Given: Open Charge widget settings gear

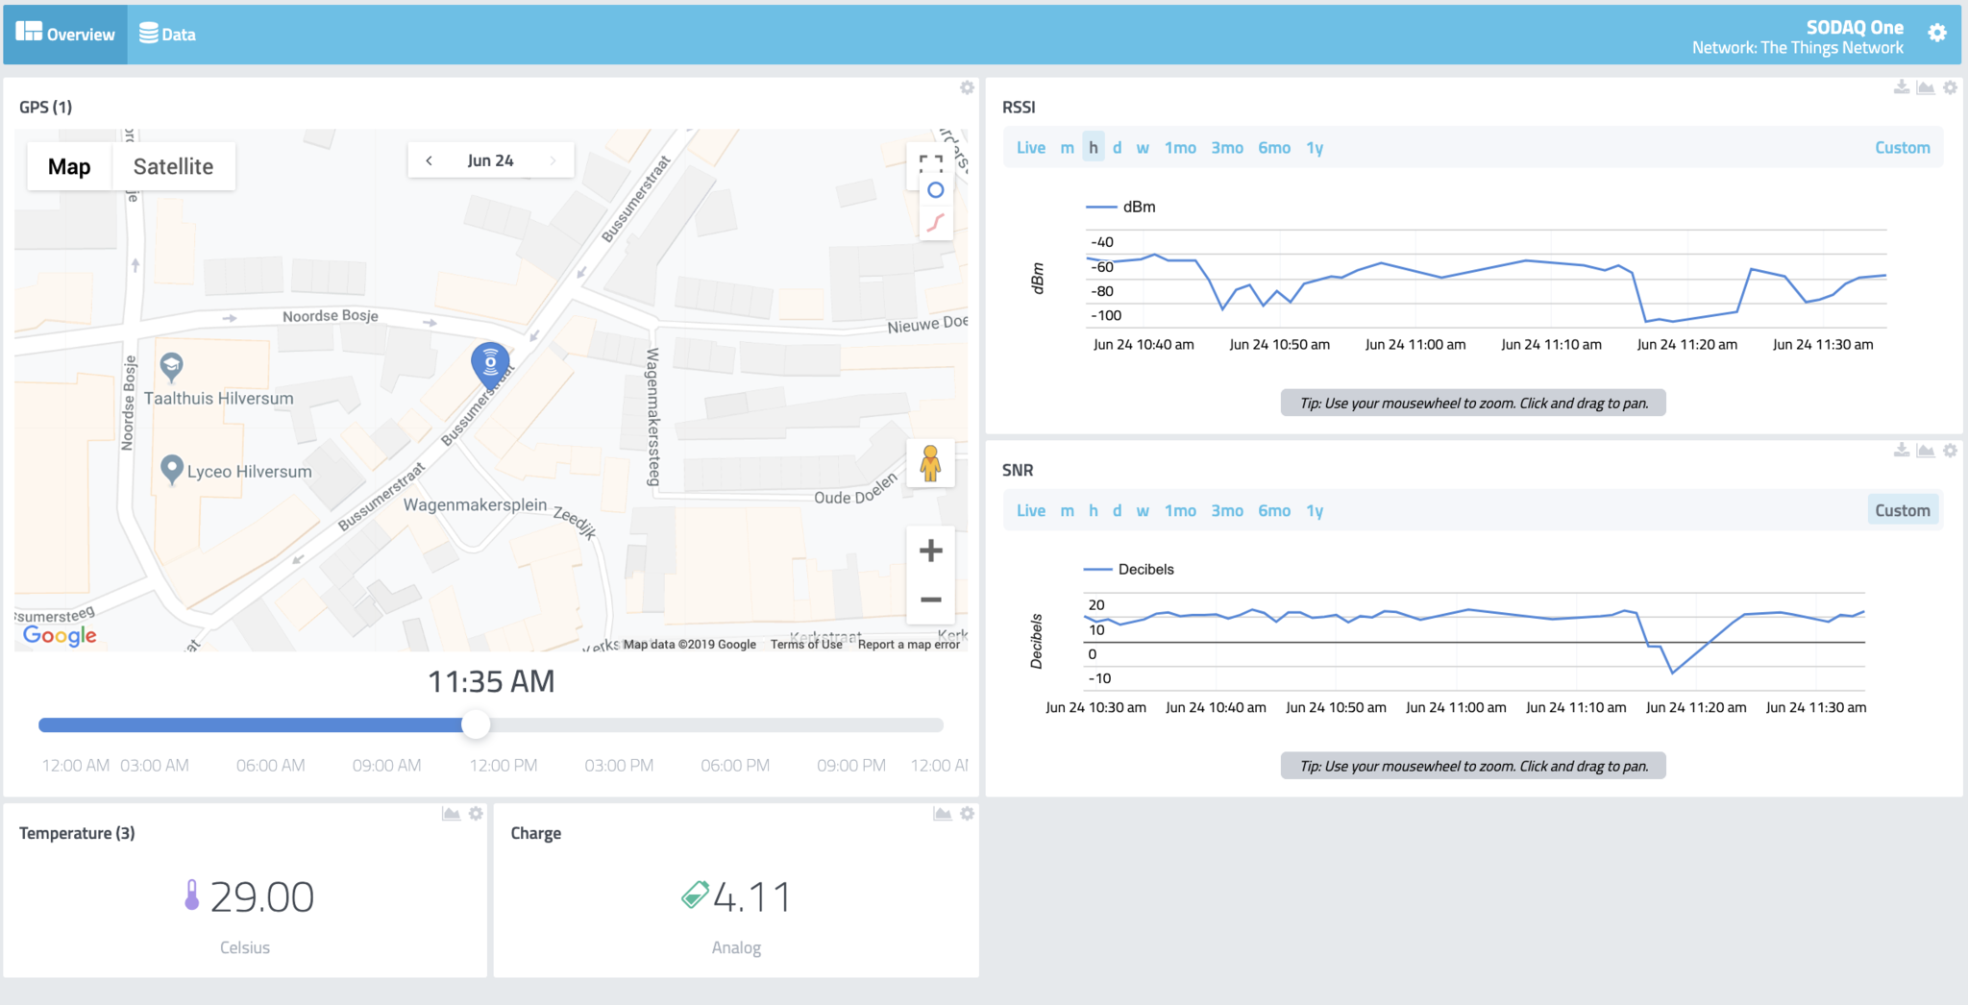Looking at the screenshot, I should (967, 814).
